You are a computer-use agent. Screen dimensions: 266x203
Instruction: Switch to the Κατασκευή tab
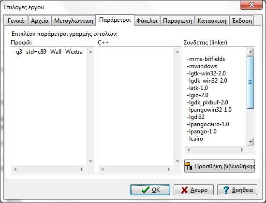(212, 21)
